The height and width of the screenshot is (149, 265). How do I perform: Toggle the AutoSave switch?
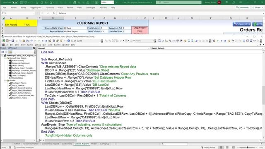(x=15, y=2)
